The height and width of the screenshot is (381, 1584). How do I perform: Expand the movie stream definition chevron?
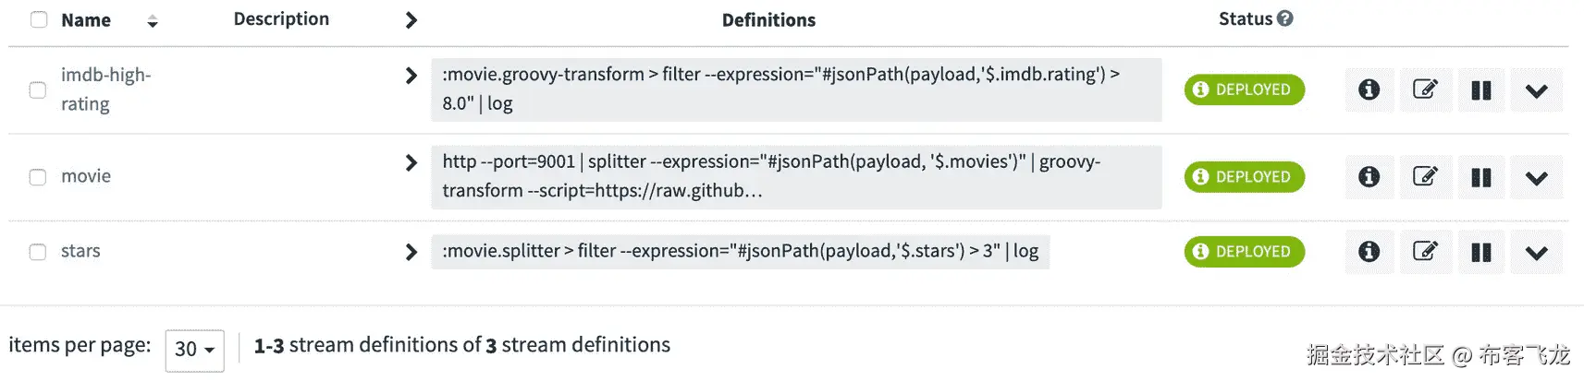[x=411, y=163]
